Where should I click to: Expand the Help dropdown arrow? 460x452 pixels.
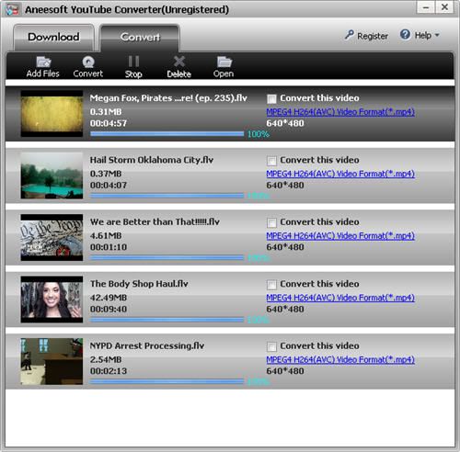click(437, 35)
